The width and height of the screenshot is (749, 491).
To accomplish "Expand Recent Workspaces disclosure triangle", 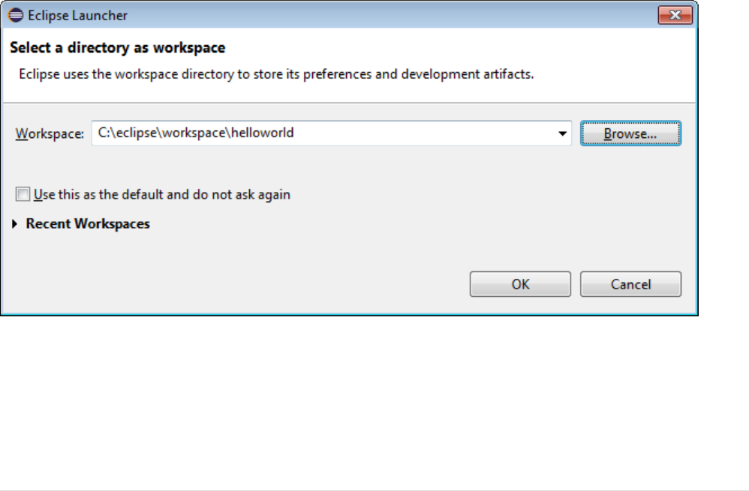I will point(16,224).
